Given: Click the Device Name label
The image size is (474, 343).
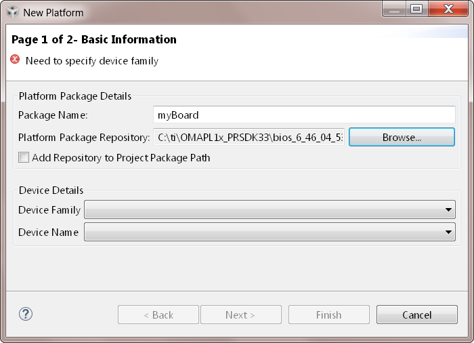Looking at the screenshot, I should (48, 233).
